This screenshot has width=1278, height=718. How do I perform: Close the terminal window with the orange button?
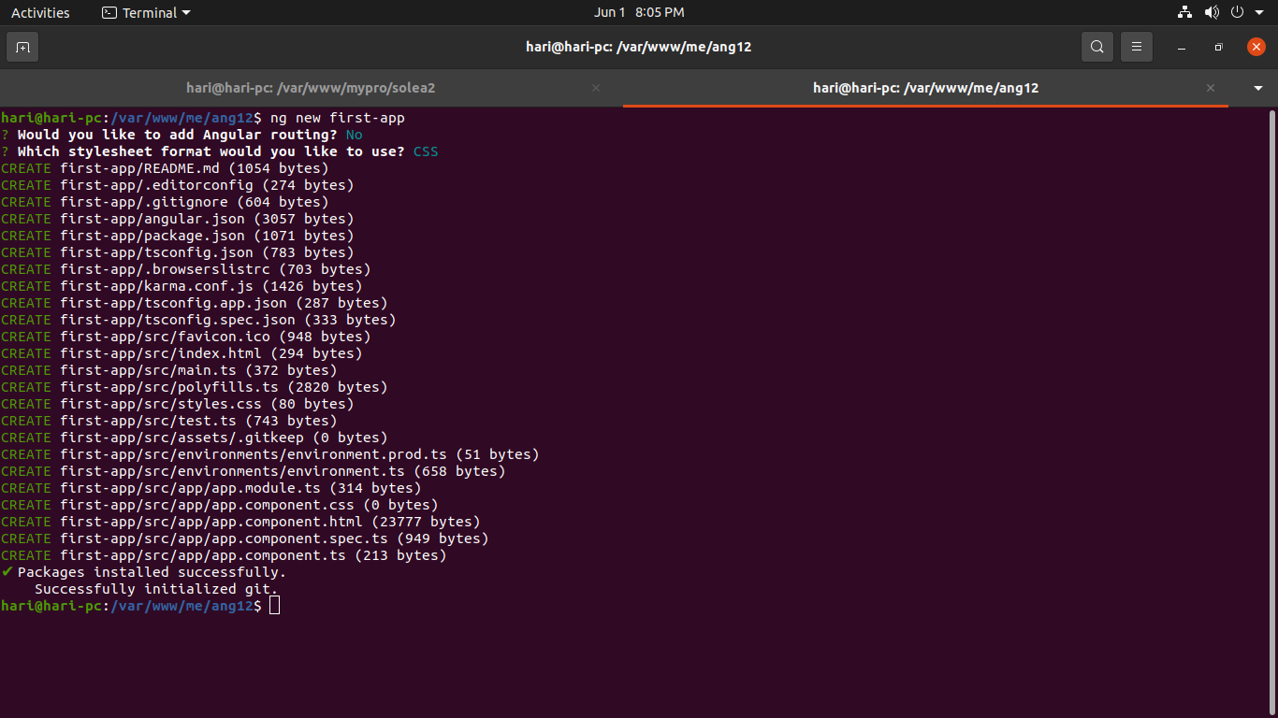coord(1256,47)
